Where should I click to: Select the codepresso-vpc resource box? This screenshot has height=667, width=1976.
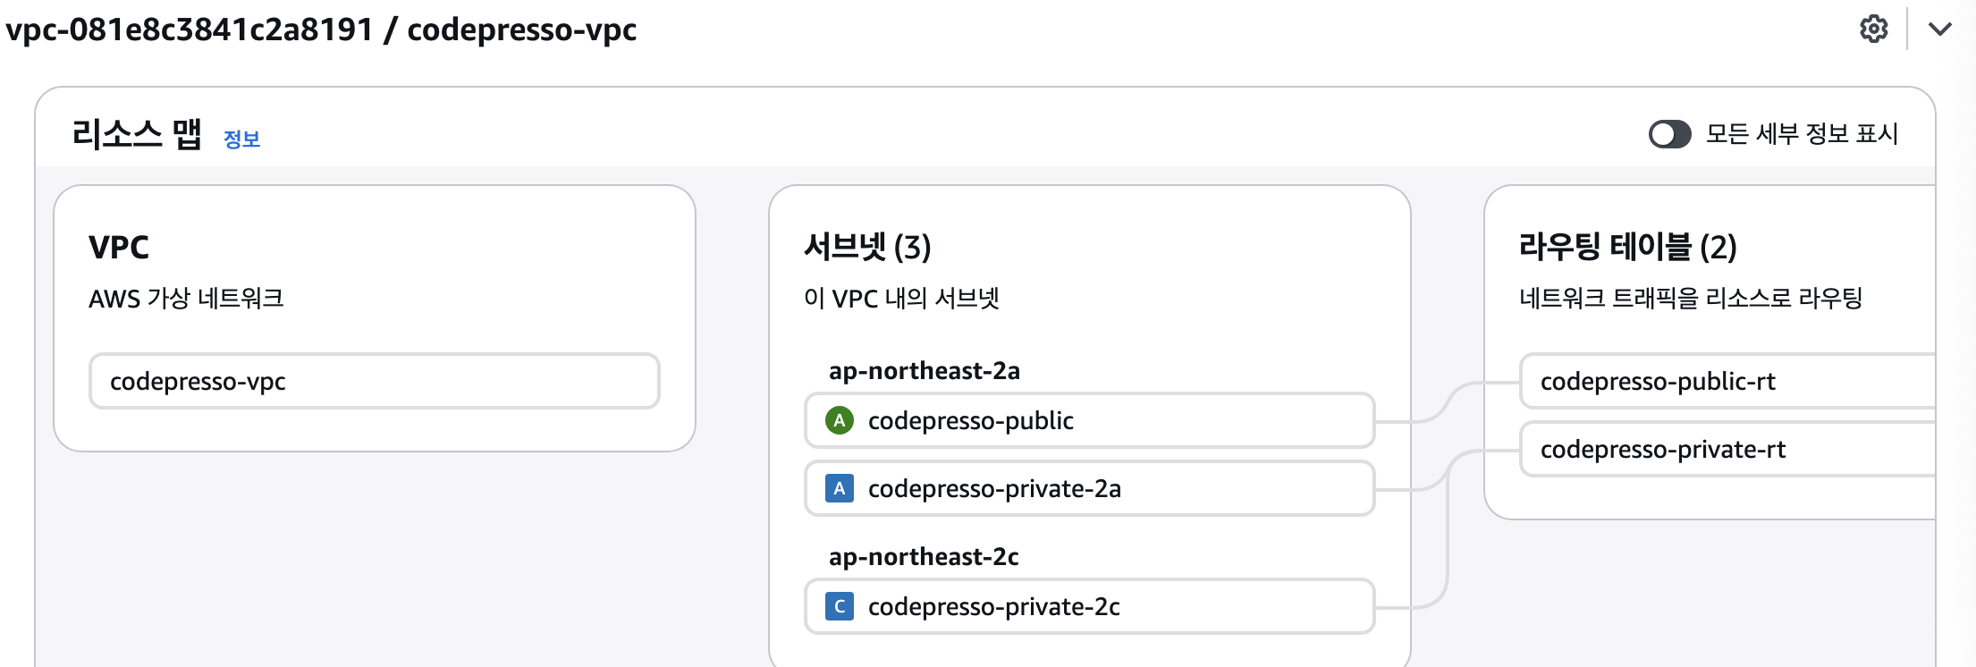pyautogui.click(x=375, y=381)
